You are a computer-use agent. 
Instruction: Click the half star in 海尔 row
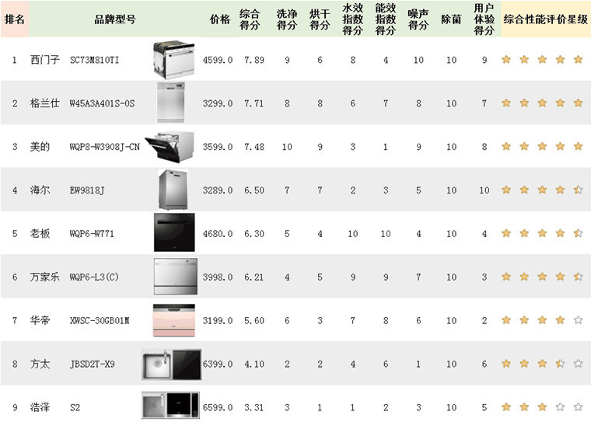tap(579, 190)
